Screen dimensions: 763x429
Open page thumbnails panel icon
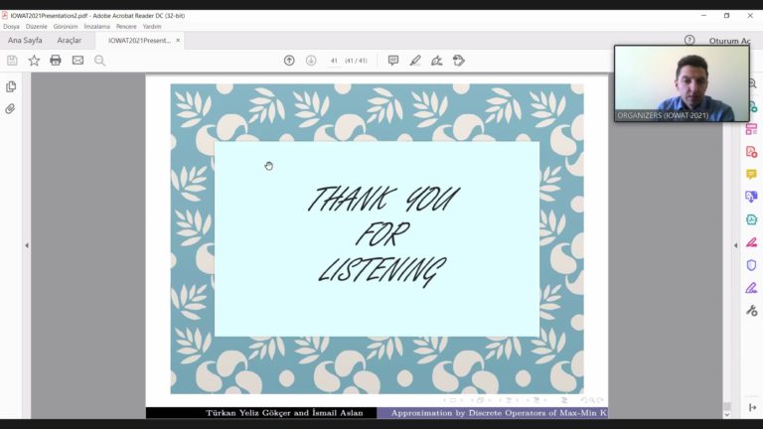pyautogui.click(x=11, y=86)
